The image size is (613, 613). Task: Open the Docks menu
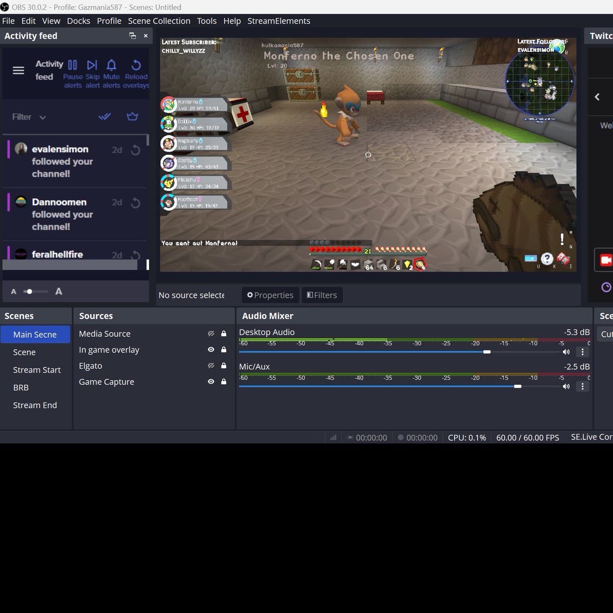click(79, 21)
